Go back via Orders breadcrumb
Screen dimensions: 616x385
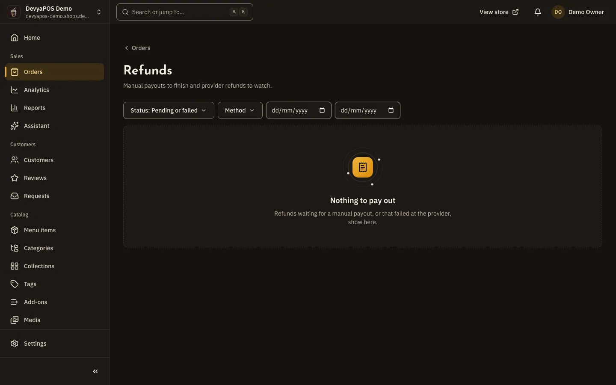coord(137,48)
